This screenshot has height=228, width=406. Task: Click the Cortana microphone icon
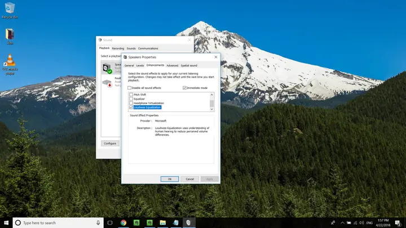click(x=98, y=223)
